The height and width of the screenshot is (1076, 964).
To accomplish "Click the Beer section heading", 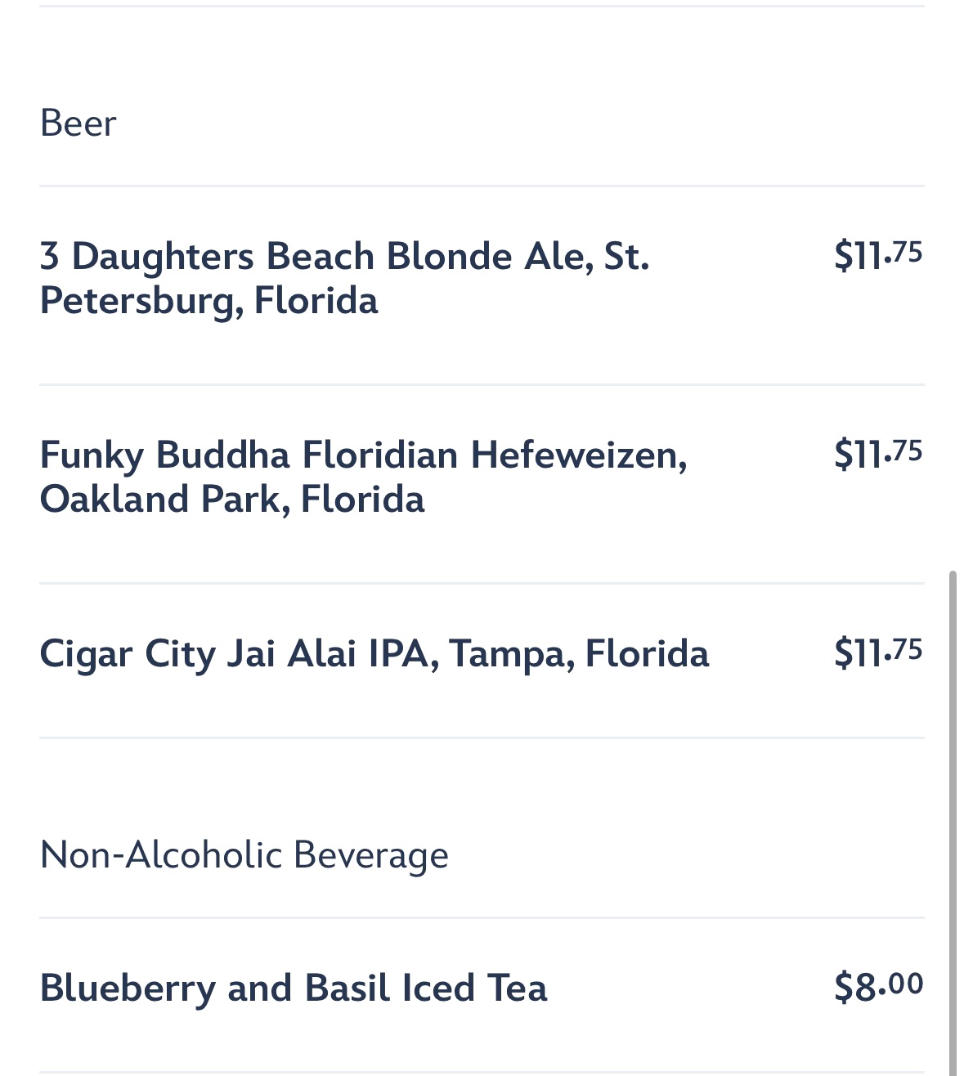I will (x=78, y=123).
